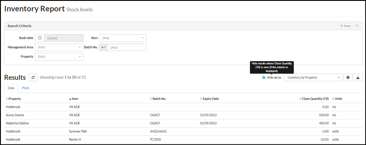Click the 500.00 close quantity value

coord(324,115)
